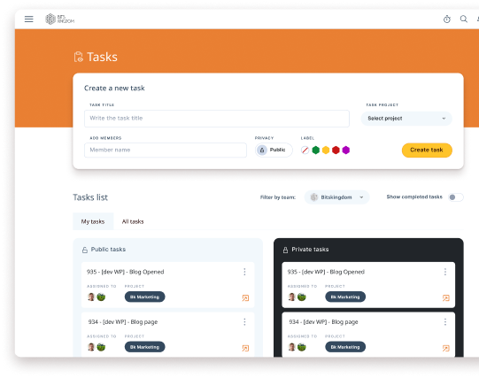Open the Bitskingdom team filter dropdown
This screenshot has height=378, width=479.
(336, 197)
